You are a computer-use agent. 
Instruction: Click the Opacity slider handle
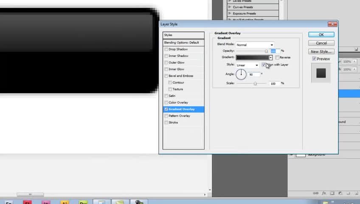pos(266,51)
